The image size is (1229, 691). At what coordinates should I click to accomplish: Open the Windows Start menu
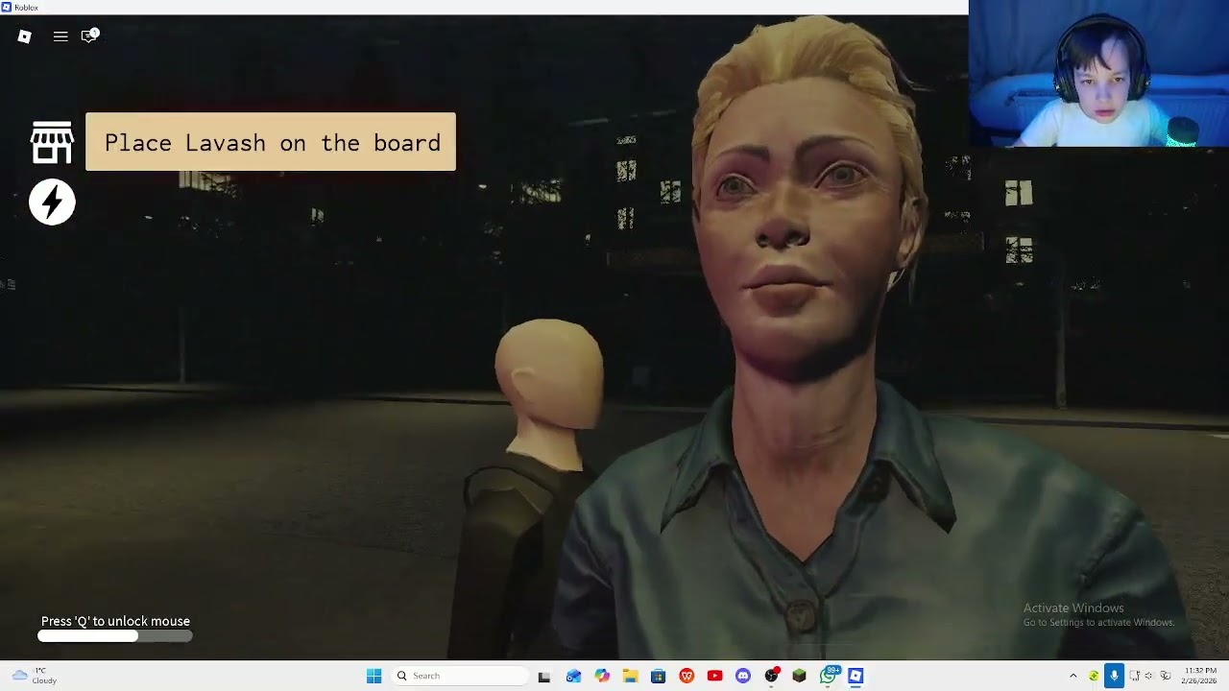coord(374,676)
